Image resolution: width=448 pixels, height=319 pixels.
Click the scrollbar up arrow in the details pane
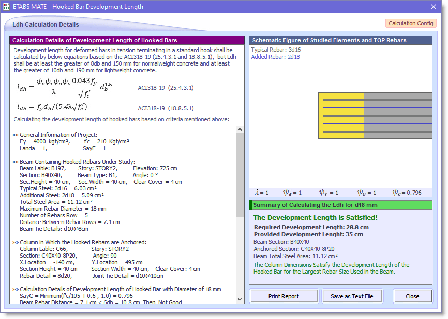click(240, 129)
